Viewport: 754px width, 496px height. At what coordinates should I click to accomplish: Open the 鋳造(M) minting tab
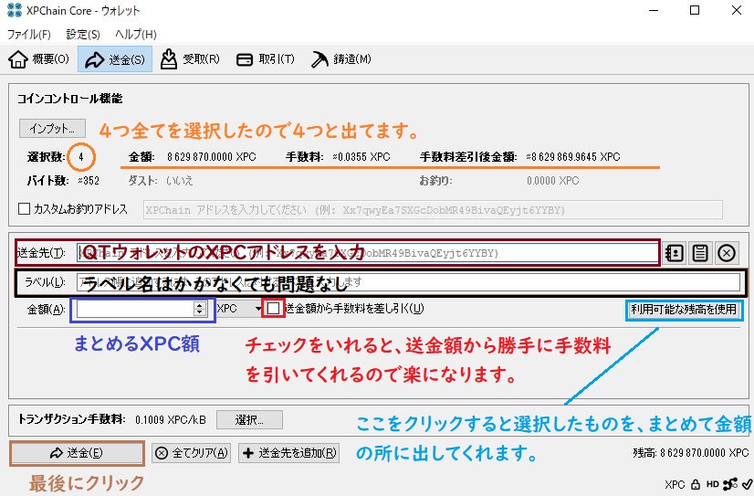click(340, 59)
